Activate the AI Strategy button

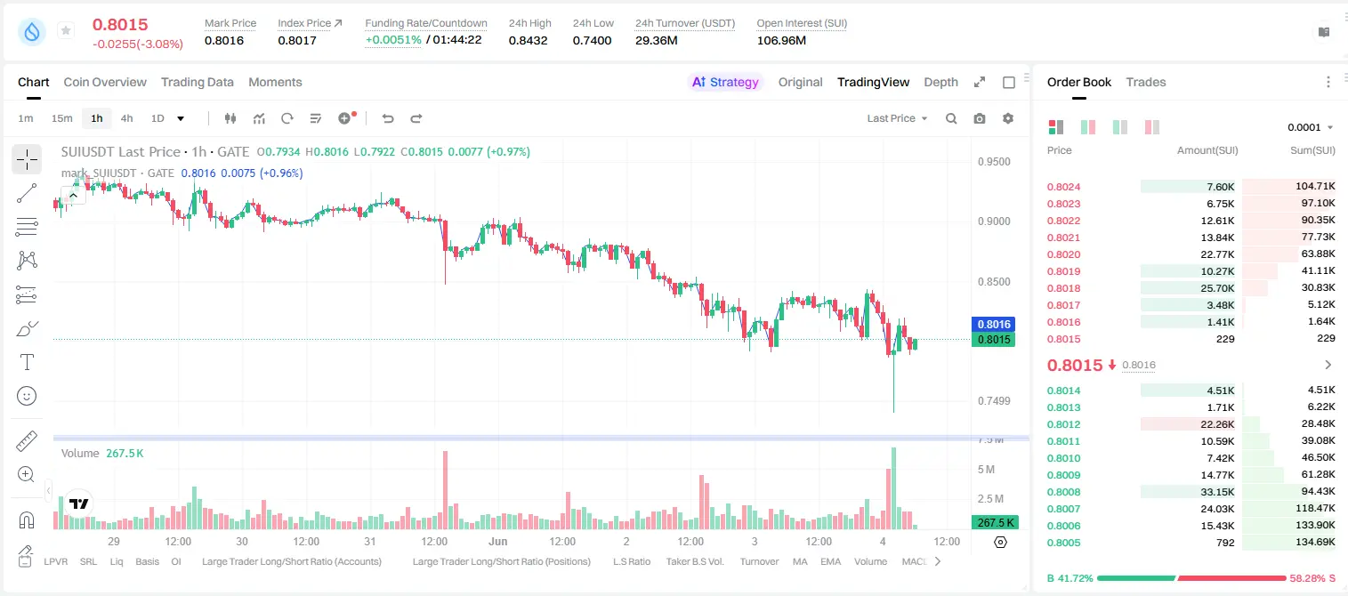pyautogui.click(x=726, y=82)
